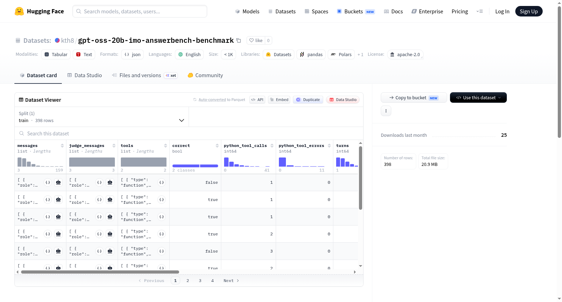Expand JSON of messages cell in fifth row

48,251
